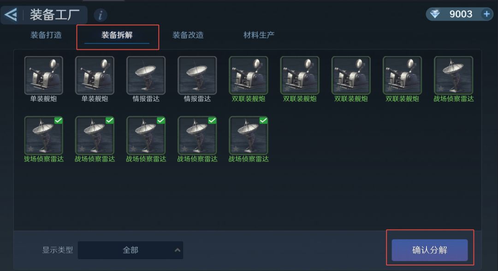Open the info icon beside 装备工厂

(101, 15)
